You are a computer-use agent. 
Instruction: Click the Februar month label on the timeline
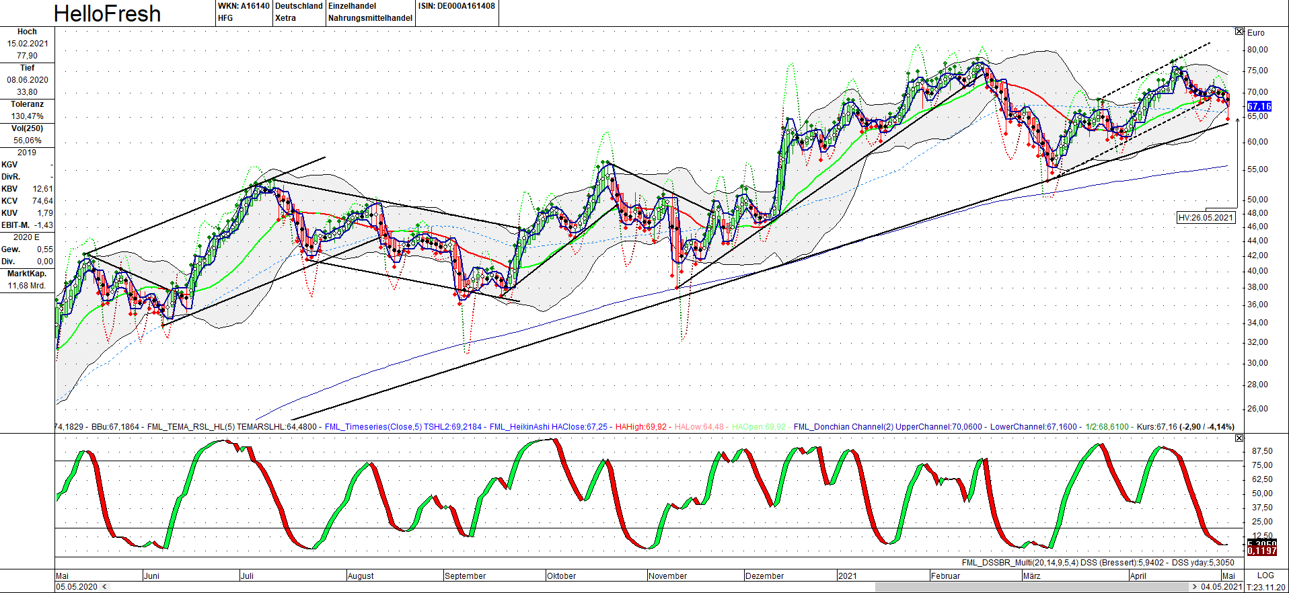coord(946,576)
